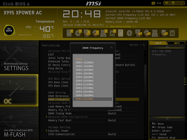Choose DDR4-1333MHz option
The height and width of the screenshot is (140, 187).
93,63
